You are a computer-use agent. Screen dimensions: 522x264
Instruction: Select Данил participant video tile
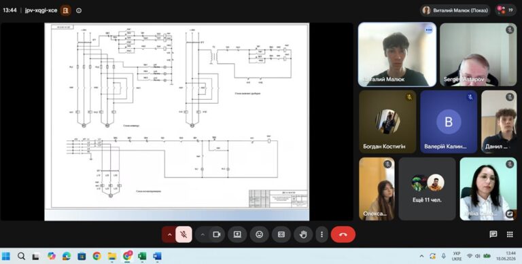499,121
